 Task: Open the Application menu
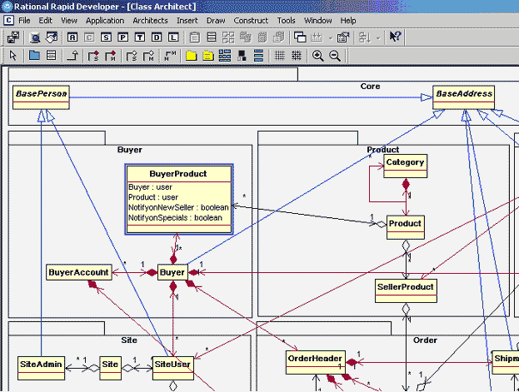(x=105, y=19)
